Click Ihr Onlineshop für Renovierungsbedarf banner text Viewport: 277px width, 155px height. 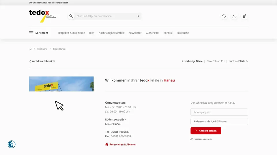(x=48, y=3)
